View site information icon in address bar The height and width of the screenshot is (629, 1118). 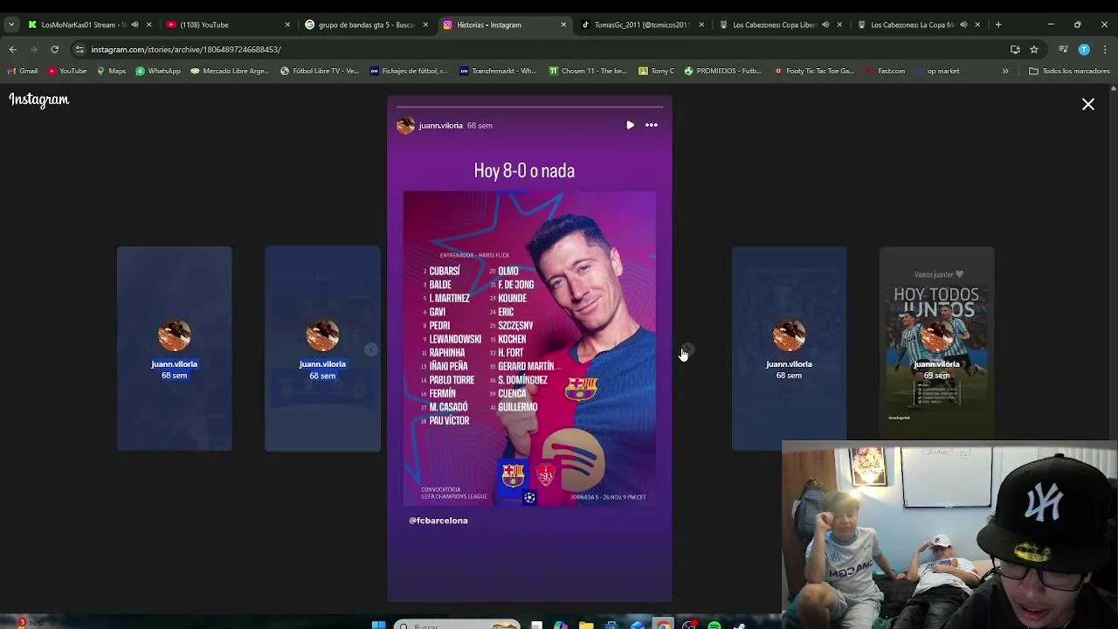[79, 50]
